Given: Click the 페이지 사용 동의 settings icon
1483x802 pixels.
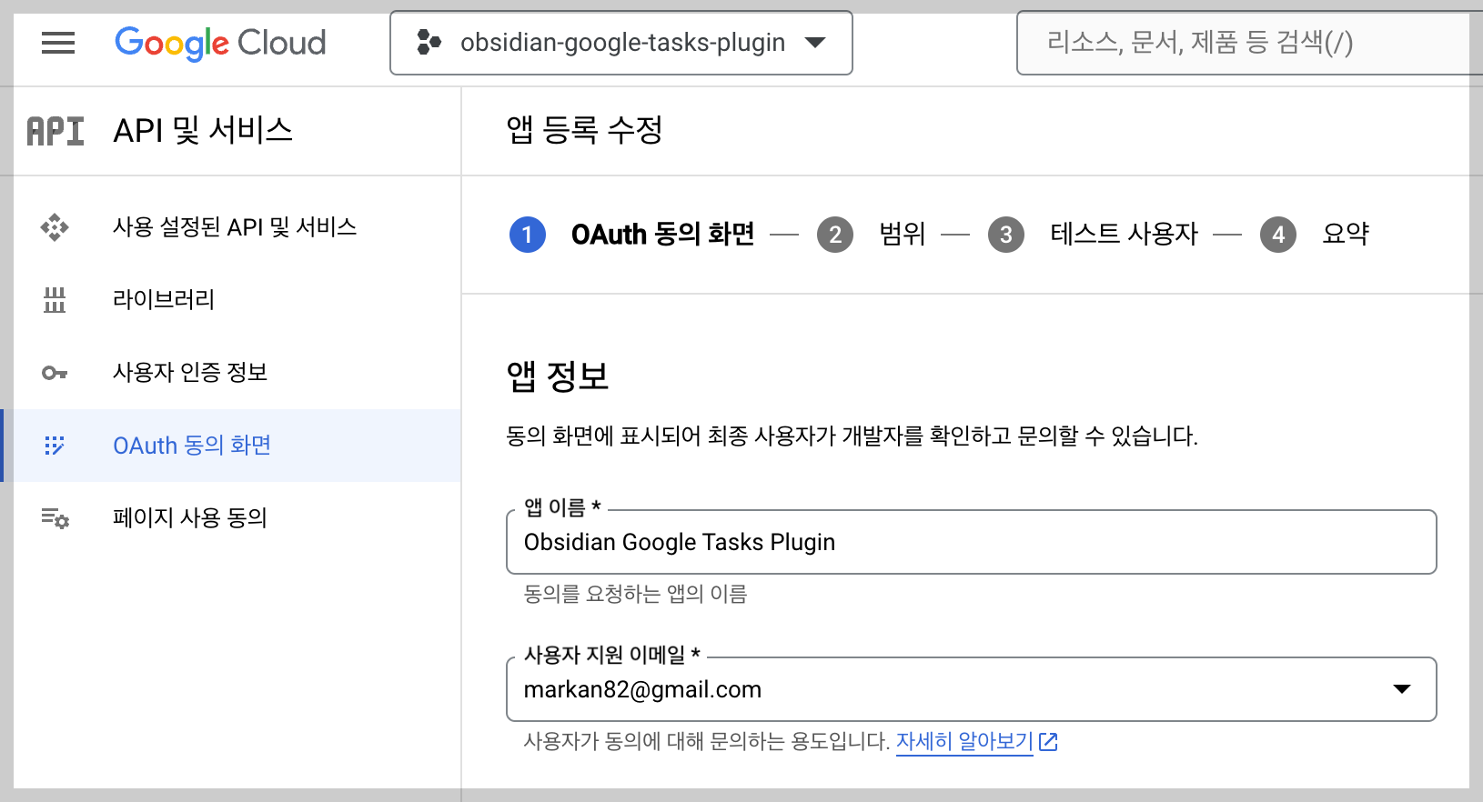Looking at the screenshot, I should pyautogui.click(x=55, y=518).
